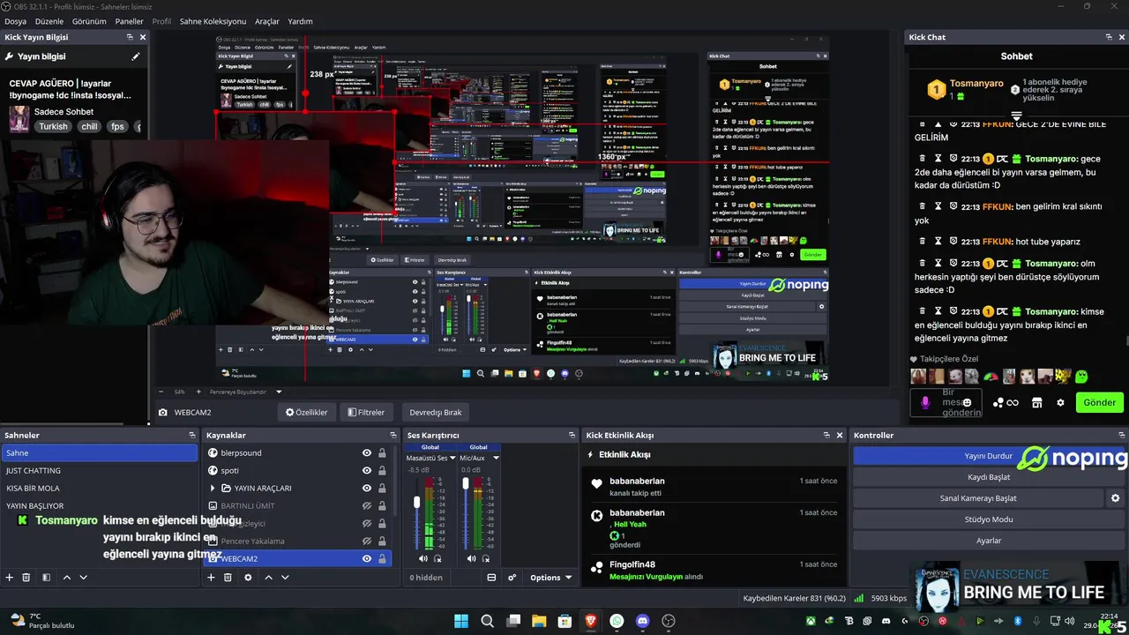
Task: Open the channel shop icon in Kick chat
Action: [x=1037, y=402]
